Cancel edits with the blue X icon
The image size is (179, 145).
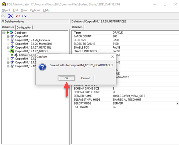click(10, 16)
